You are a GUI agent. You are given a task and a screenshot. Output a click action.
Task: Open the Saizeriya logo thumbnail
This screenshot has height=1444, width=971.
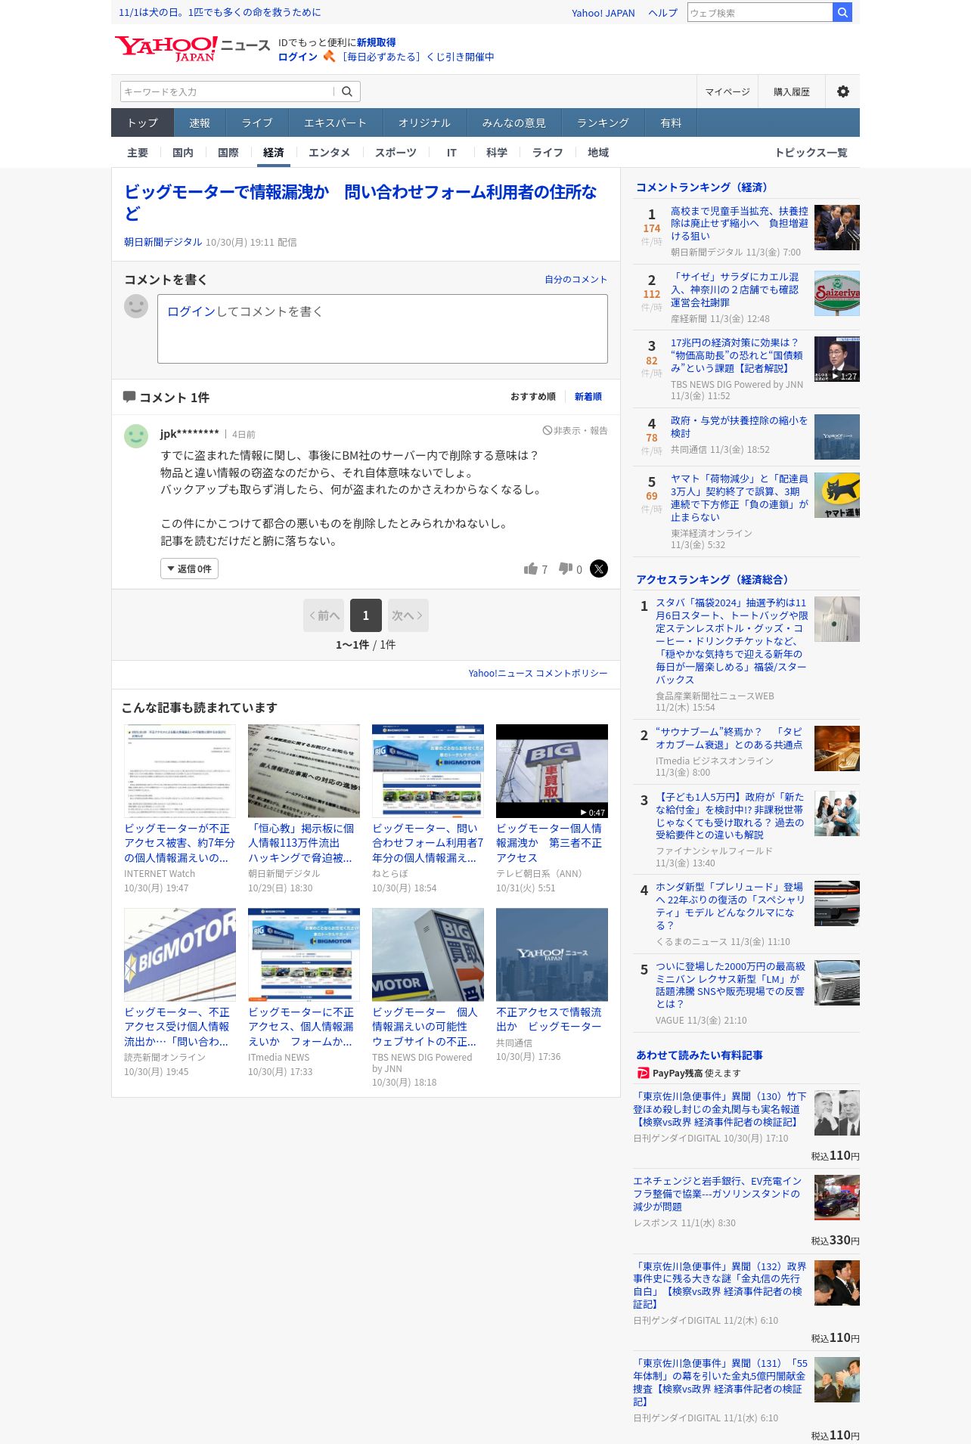click(837, 293)
